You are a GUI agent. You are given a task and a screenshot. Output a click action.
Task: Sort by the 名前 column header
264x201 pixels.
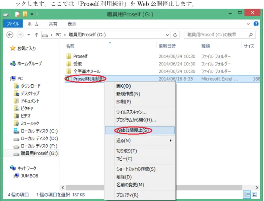tap(70, 46)
